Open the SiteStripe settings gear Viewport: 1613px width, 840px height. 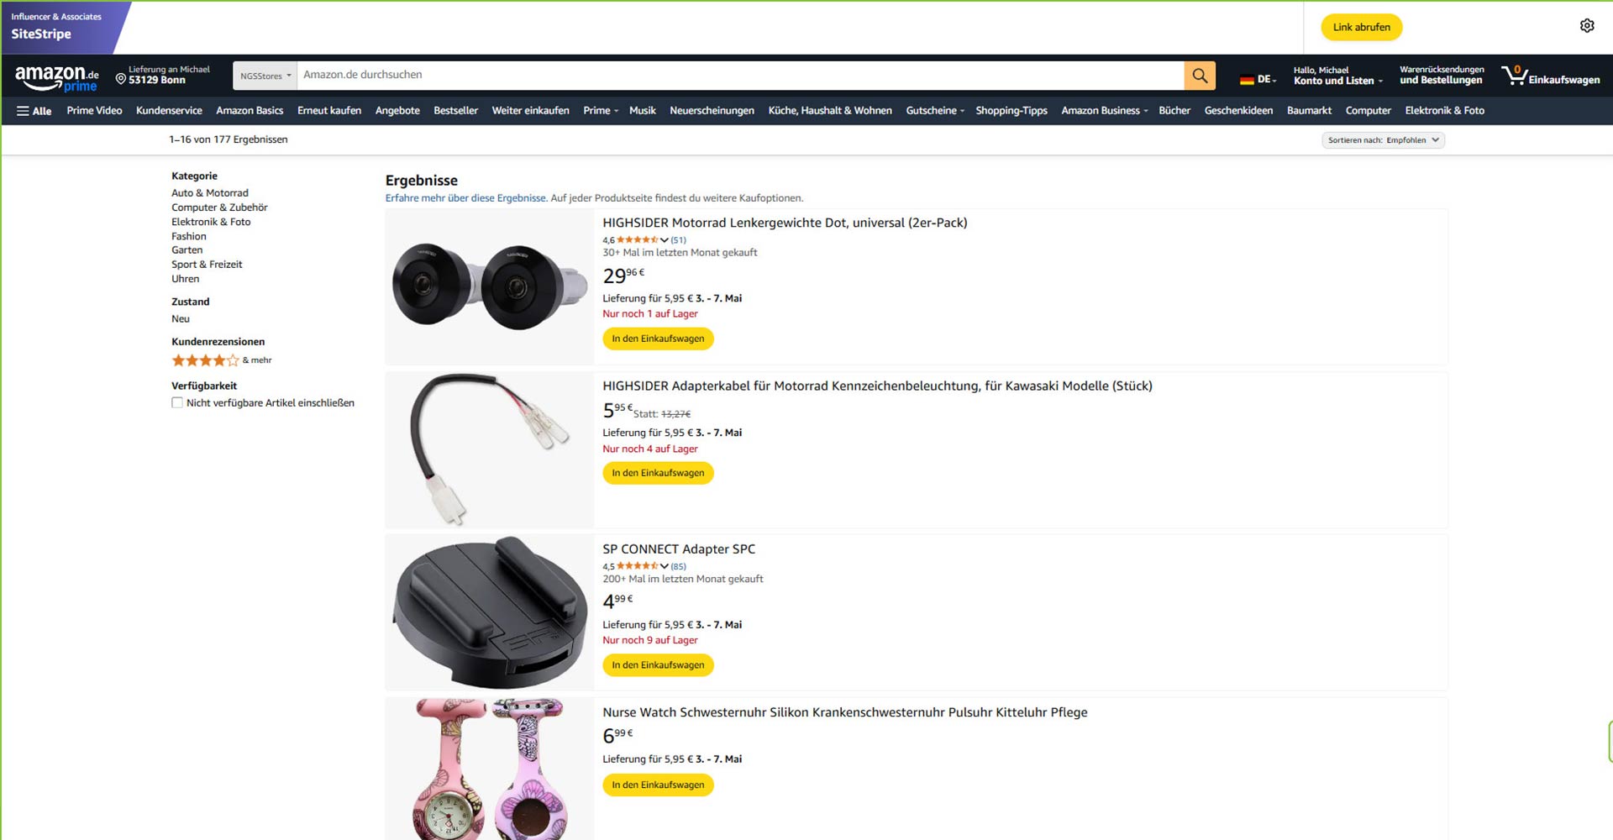(1587, 26)
